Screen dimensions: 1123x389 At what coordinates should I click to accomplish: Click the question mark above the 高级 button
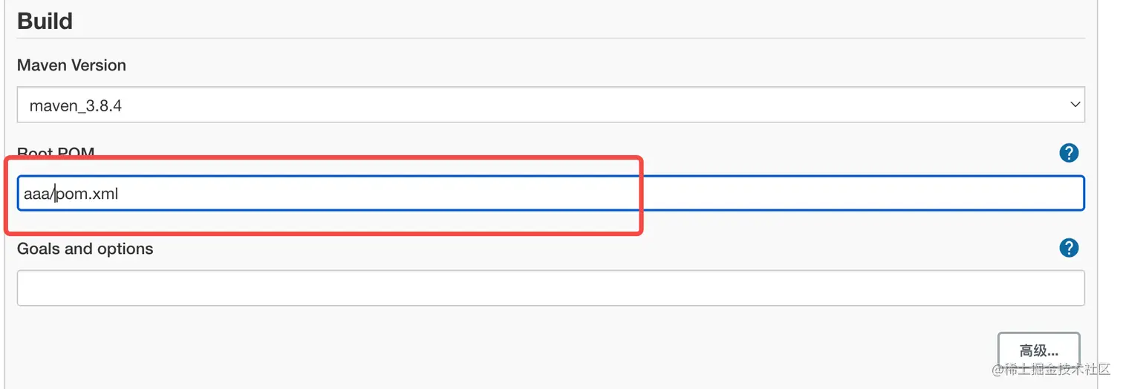(1068, 248)
